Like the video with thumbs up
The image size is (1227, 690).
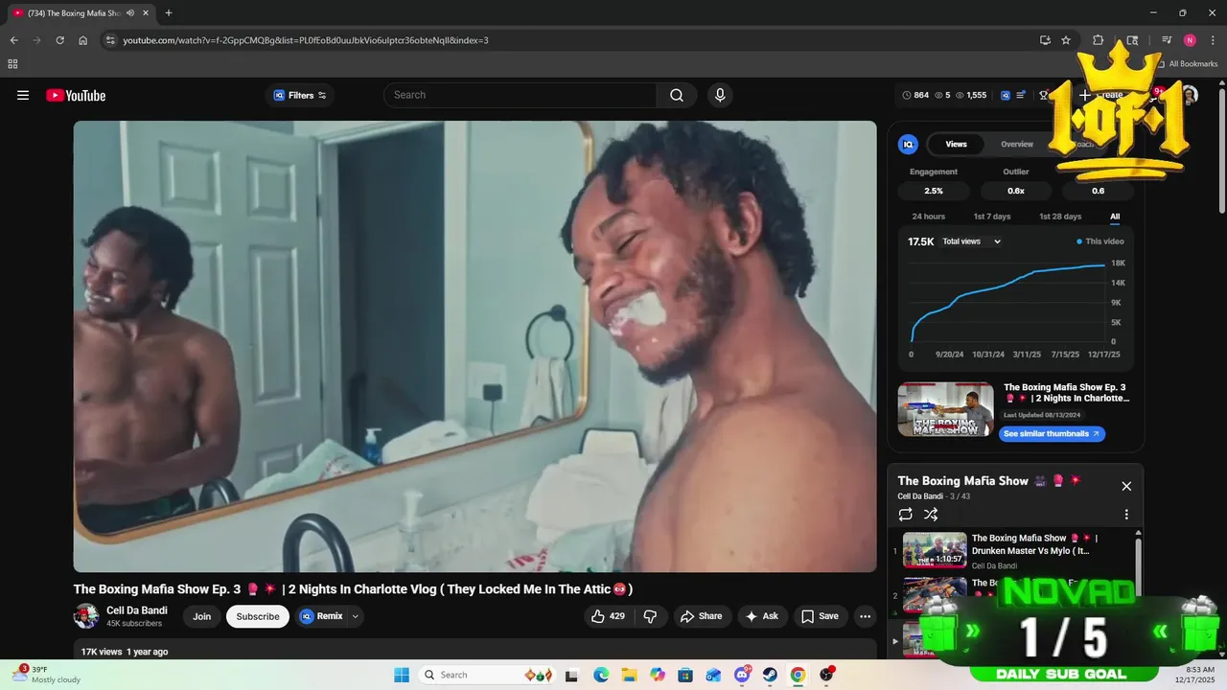(608, 616)
